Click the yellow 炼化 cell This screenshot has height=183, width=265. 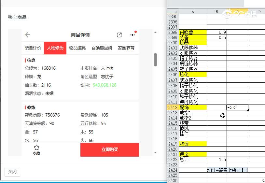[x=193, y=75]
